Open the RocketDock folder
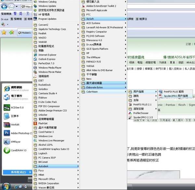 tap(56, 85)
